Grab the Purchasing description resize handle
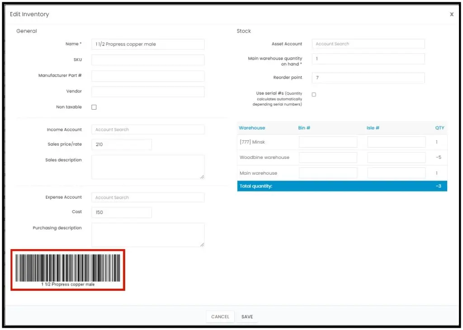463x330 pixels. tap(202, 245)
